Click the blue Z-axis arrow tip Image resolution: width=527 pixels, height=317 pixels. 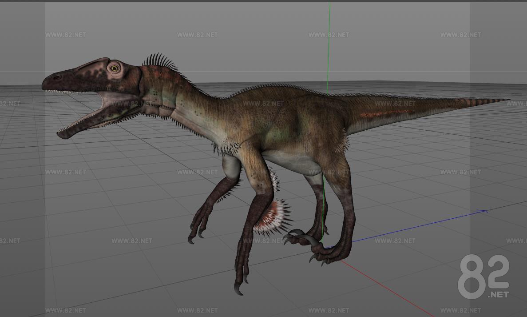[483, 211]
